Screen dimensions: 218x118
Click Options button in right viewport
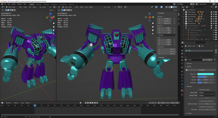click(176, 10)
